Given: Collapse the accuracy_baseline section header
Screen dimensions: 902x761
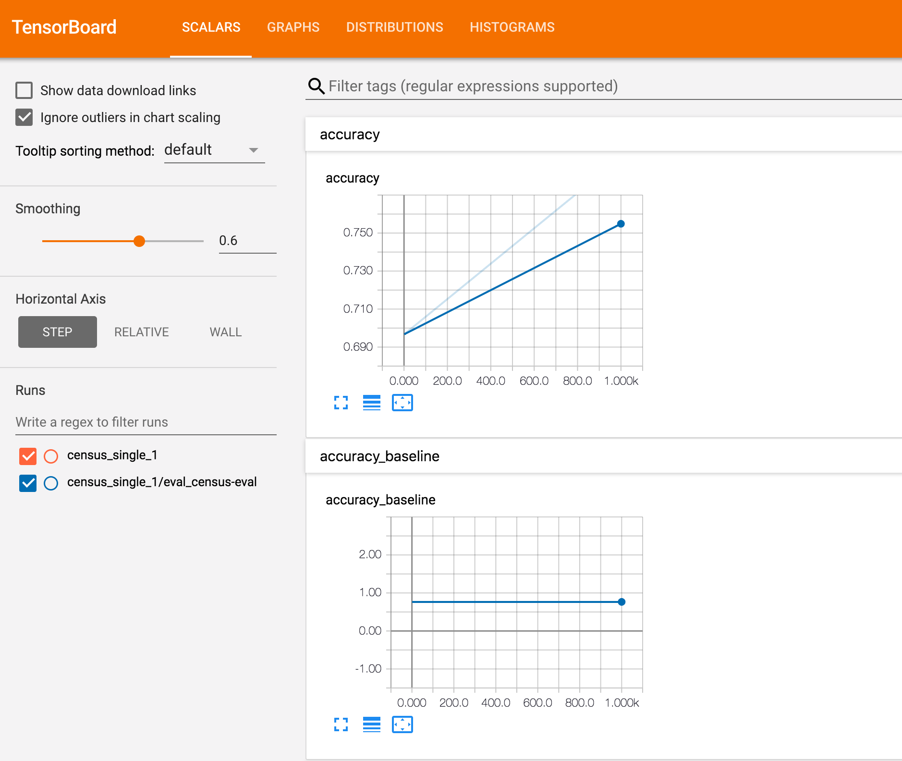Looking at the screenshot, I should (x=604, y=456).
